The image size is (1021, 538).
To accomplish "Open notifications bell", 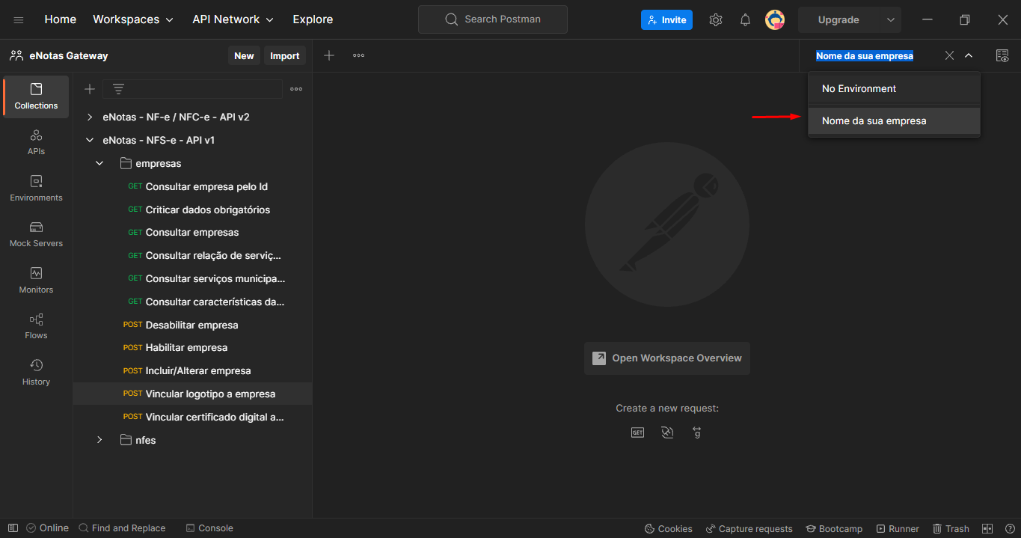I will [x=745, y=20].
